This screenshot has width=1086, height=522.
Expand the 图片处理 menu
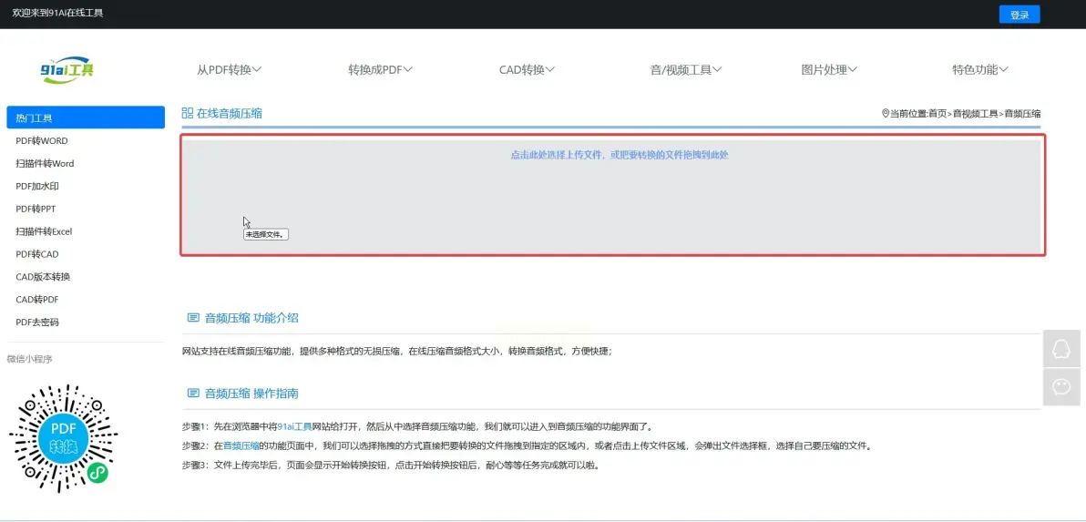(x=830, y=69)
